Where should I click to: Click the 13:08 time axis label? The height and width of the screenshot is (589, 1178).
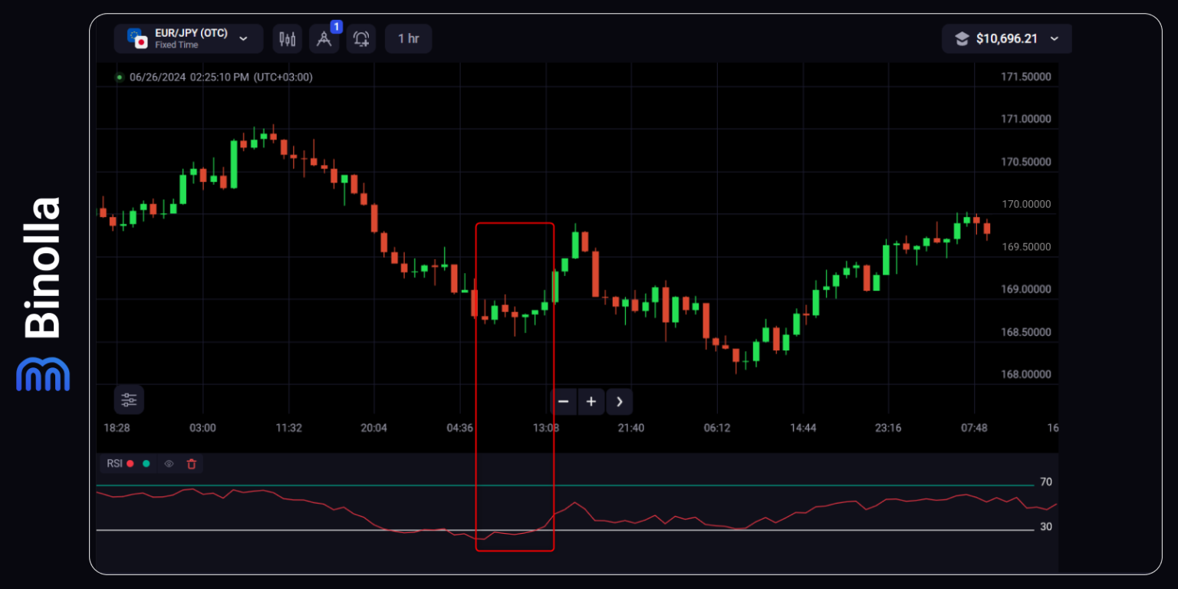click(546, 428)
